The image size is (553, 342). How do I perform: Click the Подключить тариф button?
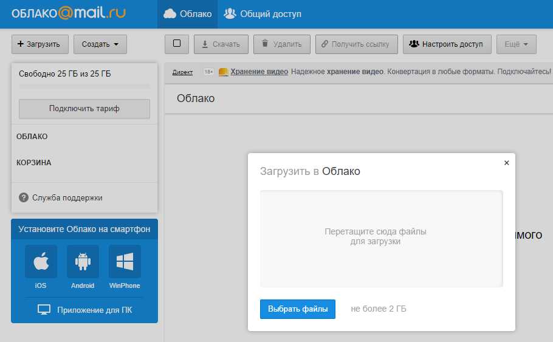tap(84, 109)
